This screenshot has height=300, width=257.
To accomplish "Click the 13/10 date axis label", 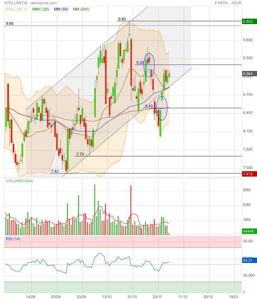I will pos(107,297).
